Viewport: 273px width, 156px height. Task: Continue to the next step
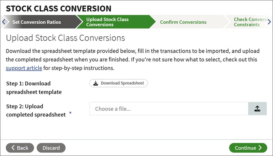point(248,148)
